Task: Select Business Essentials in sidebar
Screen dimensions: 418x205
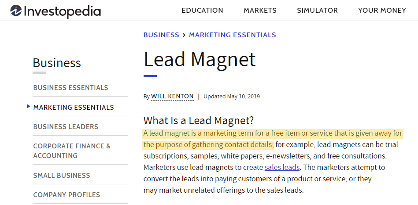Action: (70, 88)
